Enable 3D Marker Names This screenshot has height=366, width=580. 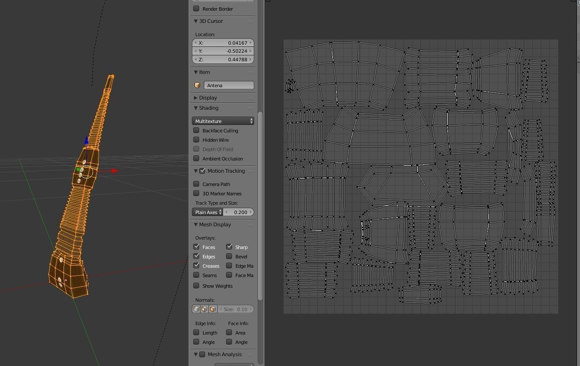(x=196, y=193)
